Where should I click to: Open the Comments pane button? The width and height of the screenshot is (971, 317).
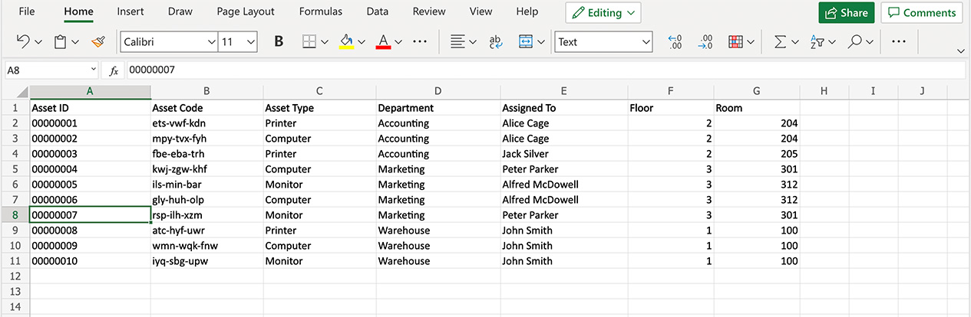click(x=922, y=13)
